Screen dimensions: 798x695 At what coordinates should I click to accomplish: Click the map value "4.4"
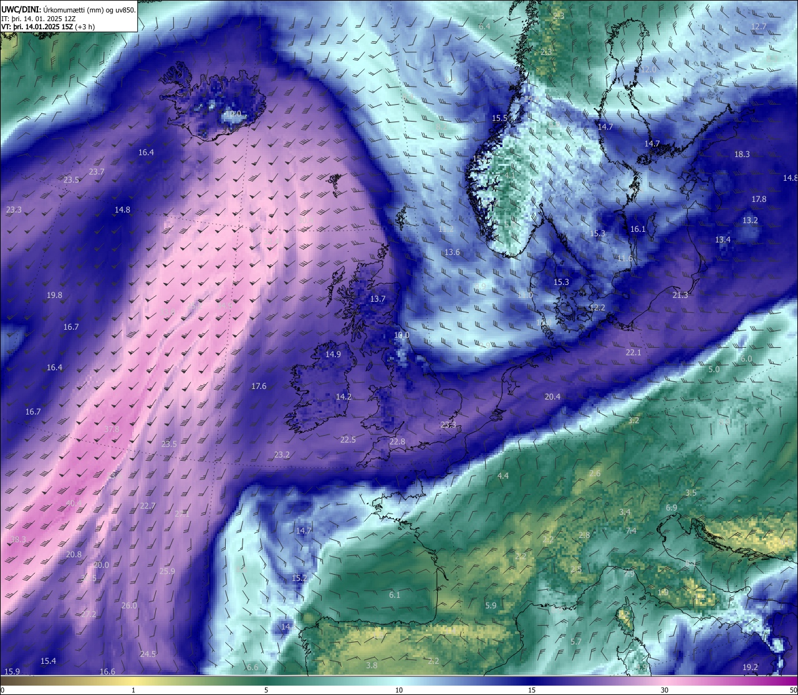503,476
